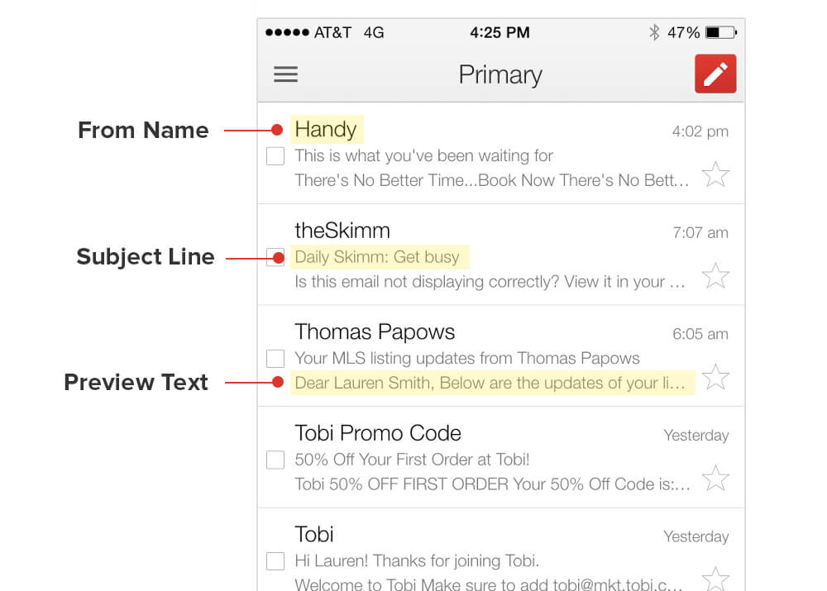The image size is (827, 591).
Task: Tap the battery indicator icon
Action: click(721, 33)
